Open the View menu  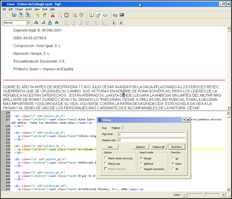tap(37, 9)
